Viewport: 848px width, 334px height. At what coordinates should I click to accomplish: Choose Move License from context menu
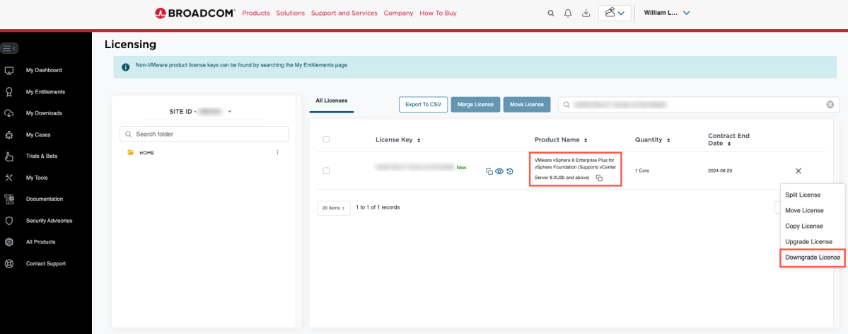point(804,210)
